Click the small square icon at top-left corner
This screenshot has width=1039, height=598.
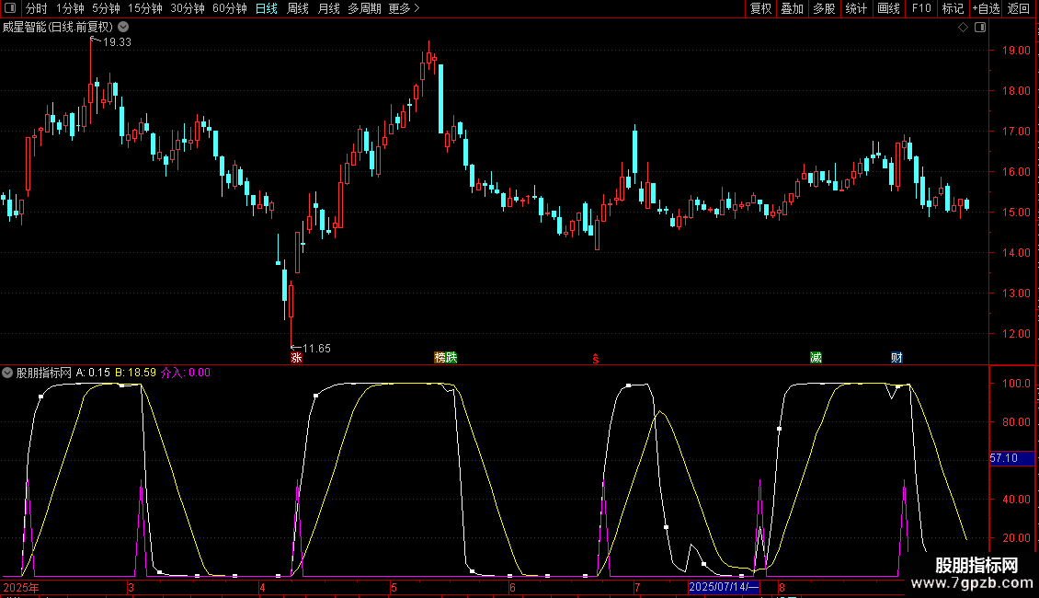point(9,9)
